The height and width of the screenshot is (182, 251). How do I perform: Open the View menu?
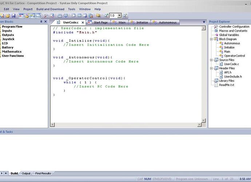16,9
